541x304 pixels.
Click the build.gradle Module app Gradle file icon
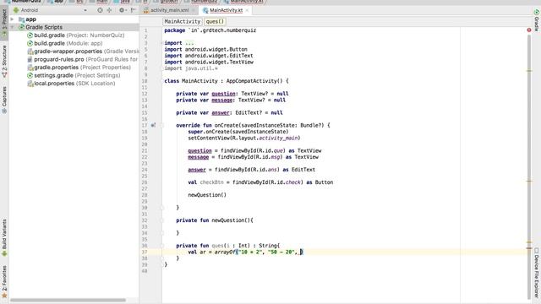[x=30, y=43]
